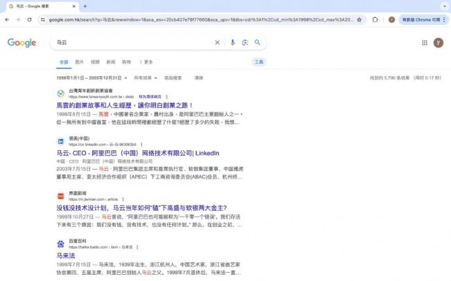Open the 马云- CEO LinkedIn result

tap(137, 153)
